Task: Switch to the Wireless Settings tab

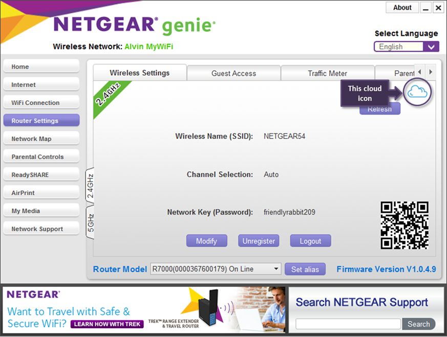Action: pos(140,73)
